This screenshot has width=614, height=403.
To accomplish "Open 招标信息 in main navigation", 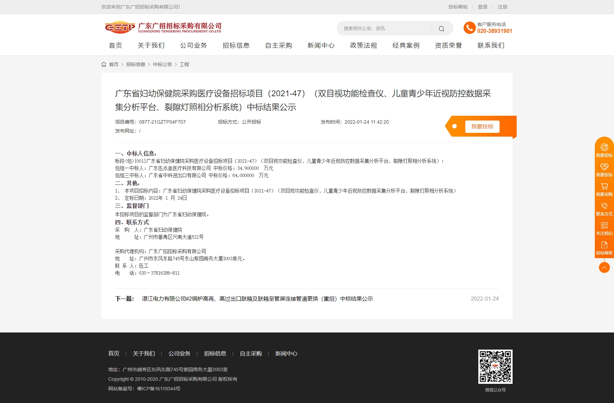I will point(236,46).
